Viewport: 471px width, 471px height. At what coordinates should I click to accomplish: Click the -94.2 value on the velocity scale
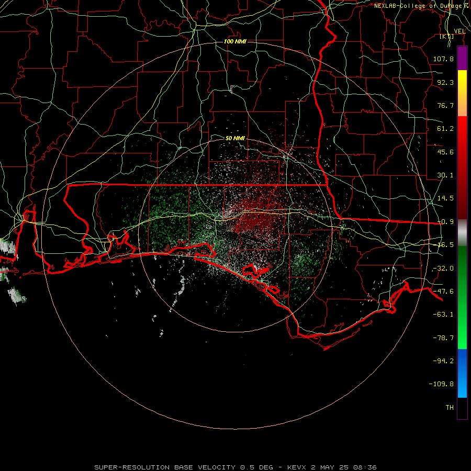pos(443,361)
